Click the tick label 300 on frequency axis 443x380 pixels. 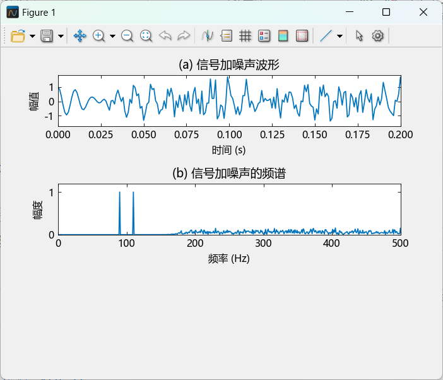coord(263,243)
